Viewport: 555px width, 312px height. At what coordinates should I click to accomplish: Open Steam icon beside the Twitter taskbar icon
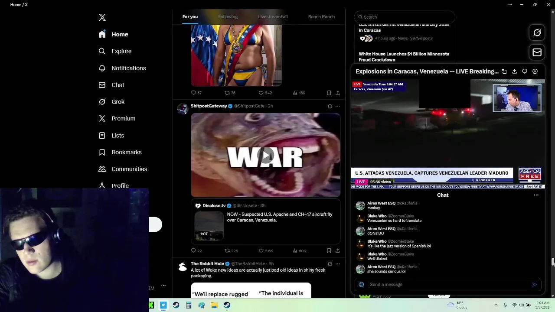pyautogui.click(x=176, y=305)
